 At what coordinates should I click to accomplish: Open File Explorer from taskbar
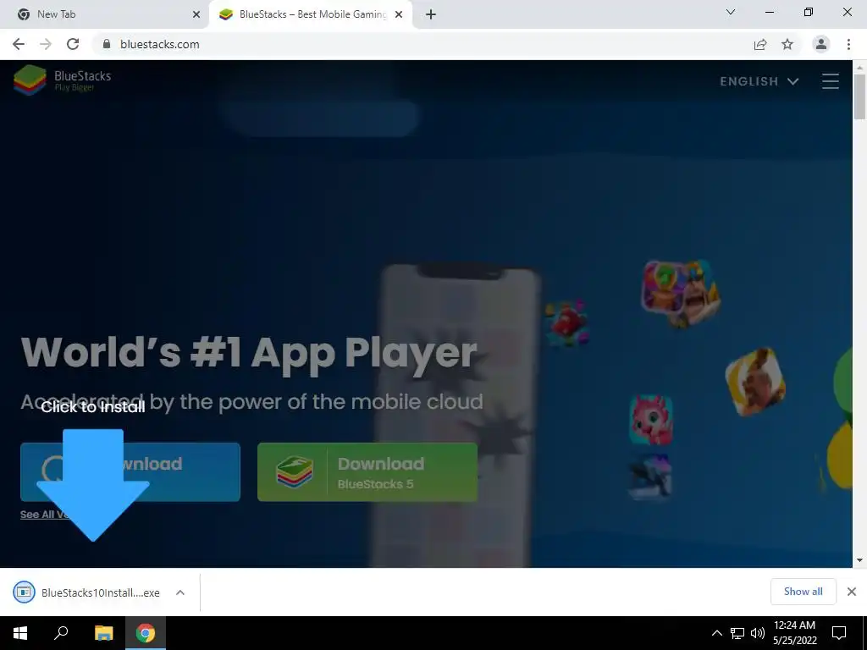(x=103, y=633)
